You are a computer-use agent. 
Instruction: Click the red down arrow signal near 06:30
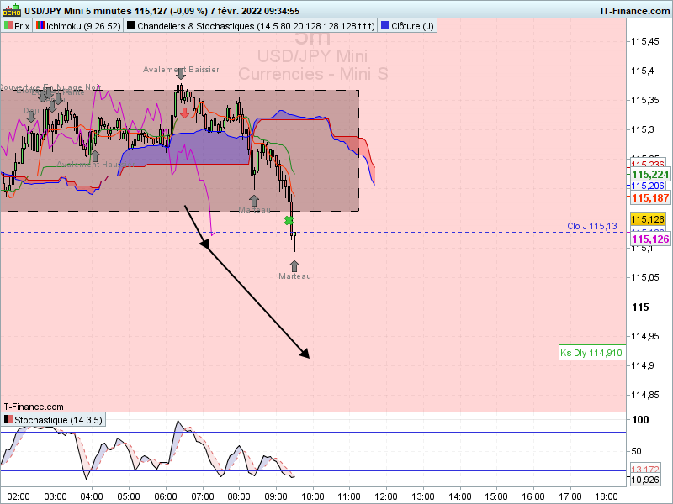[x=184, y=113]
